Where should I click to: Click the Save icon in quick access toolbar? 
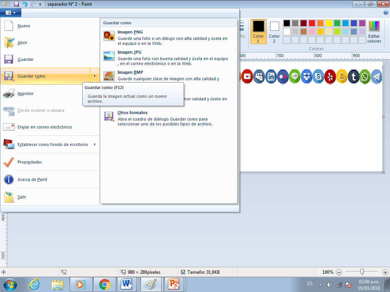tap(16, 4)
